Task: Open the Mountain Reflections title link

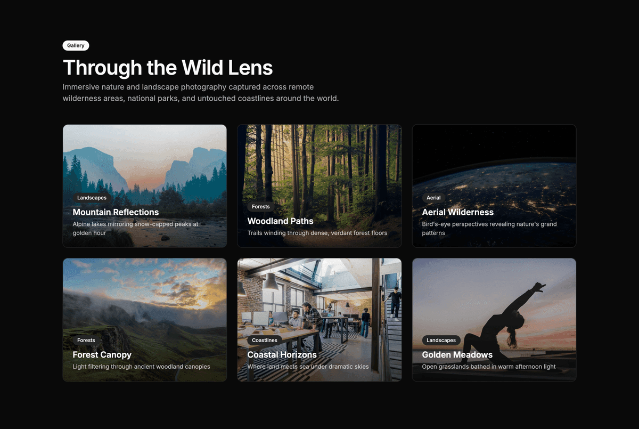Action: coord(116,212)
